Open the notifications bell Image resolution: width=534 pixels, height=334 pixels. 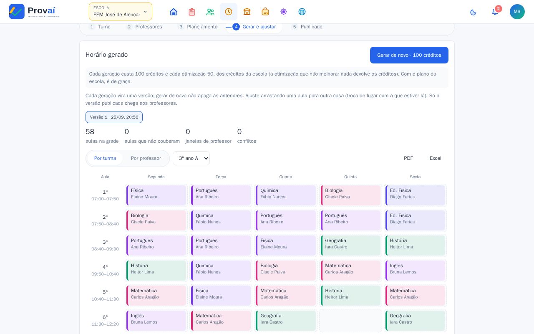point(495,12)
